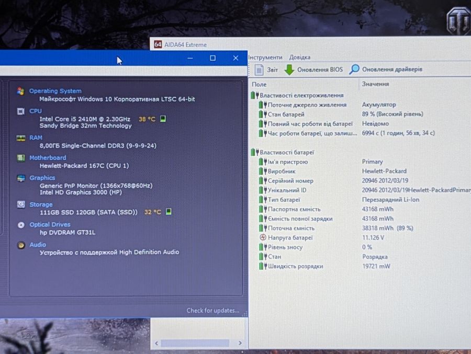
Task: Select the Серійний номер row
Action: pos(360,181)
